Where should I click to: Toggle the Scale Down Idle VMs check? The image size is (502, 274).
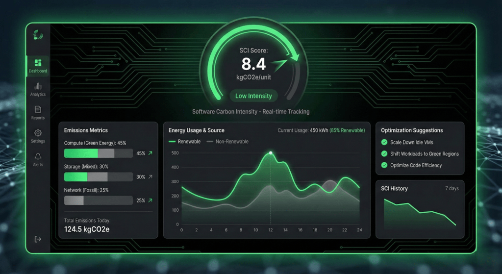pyautogui.click(x=384, y=142)
